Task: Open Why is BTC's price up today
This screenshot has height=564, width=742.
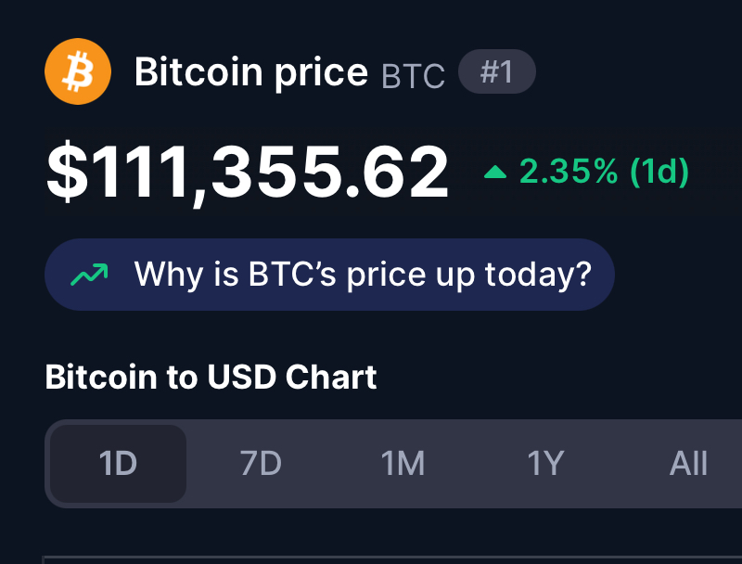Action: point(329,275)
